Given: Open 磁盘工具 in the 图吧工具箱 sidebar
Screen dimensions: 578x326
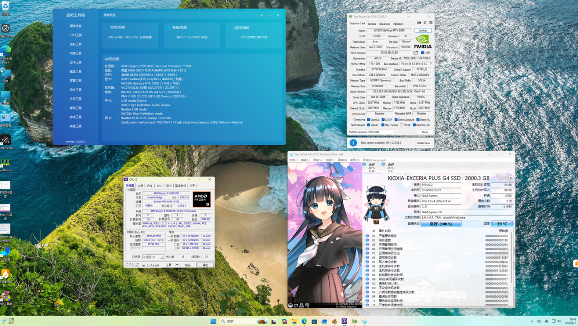Looking at the screenshot, I should (x=76, y=71).
